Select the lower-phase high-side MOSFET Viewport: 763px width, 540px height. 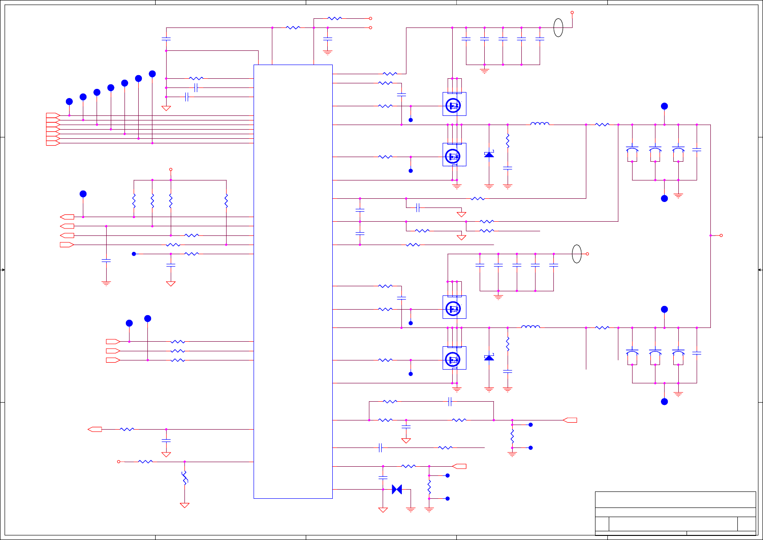coord(454,307)
